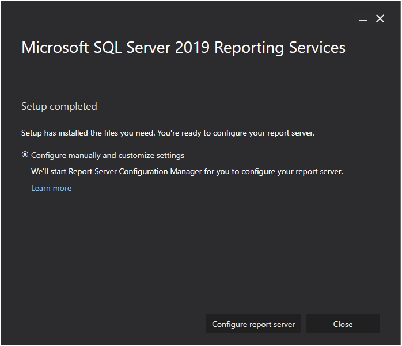Open the Learn more link

tap(51, 188)
